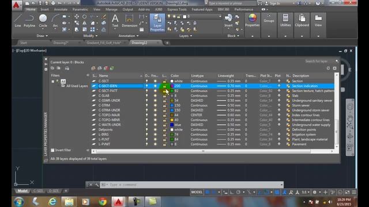
Task: Click the customization menu icon in status bar
Action: [354, 192]
